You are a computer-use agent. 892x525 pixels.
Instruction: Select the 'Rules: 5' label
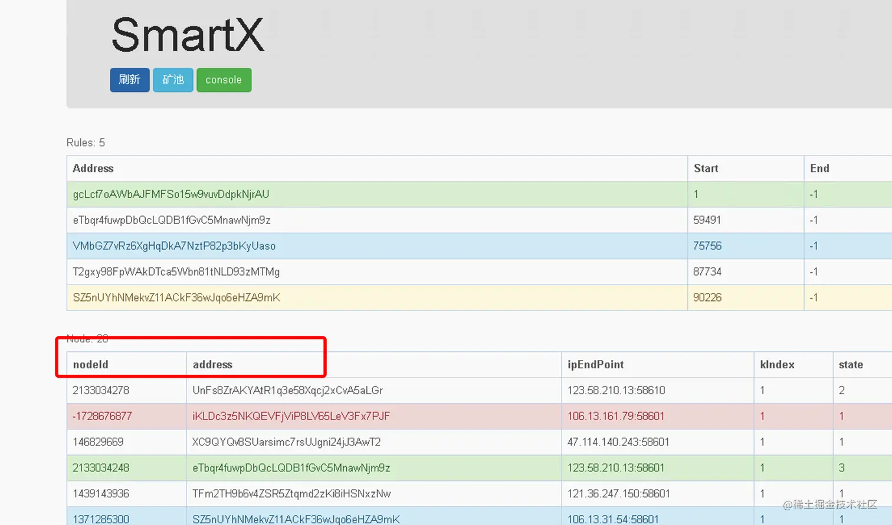(86, 143)
